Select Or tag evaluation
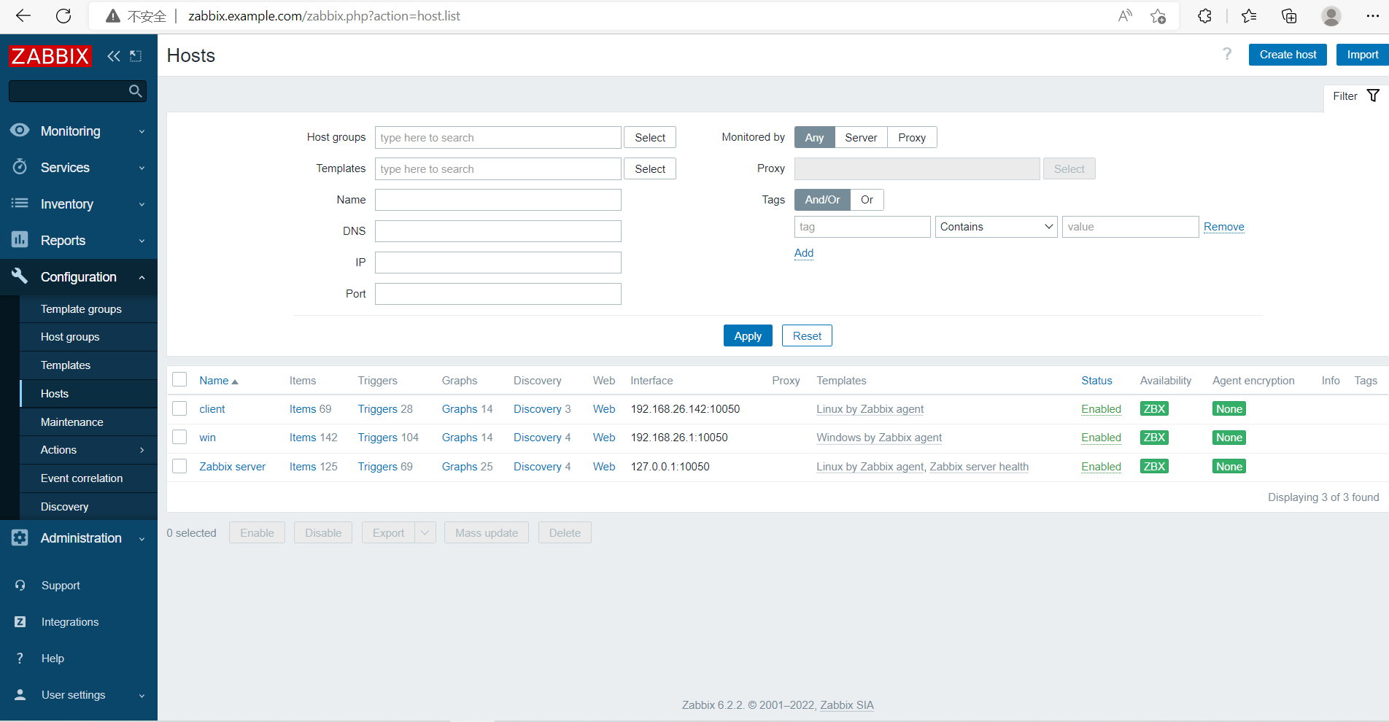Screen dimensions: 1389x722 [867, 200]
